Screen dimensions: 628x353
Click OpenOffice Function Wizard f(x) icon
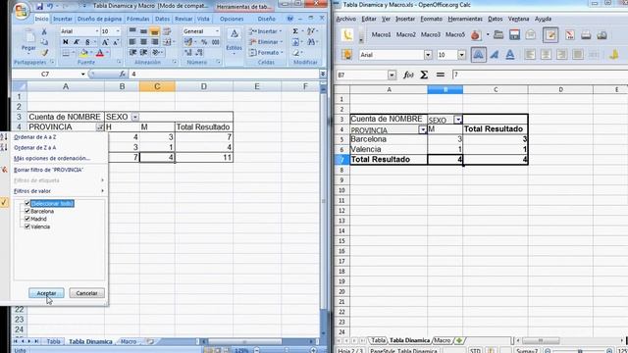[x=408, y=75]
